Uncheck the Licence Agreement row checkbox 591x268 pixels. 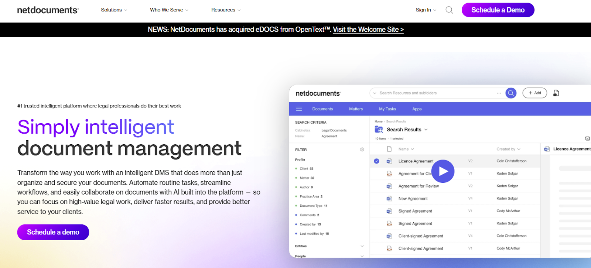(x=376, y=161)
